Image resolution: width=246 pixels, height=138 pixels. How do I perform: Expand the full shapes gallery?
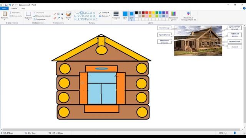[x=97, y=19]
